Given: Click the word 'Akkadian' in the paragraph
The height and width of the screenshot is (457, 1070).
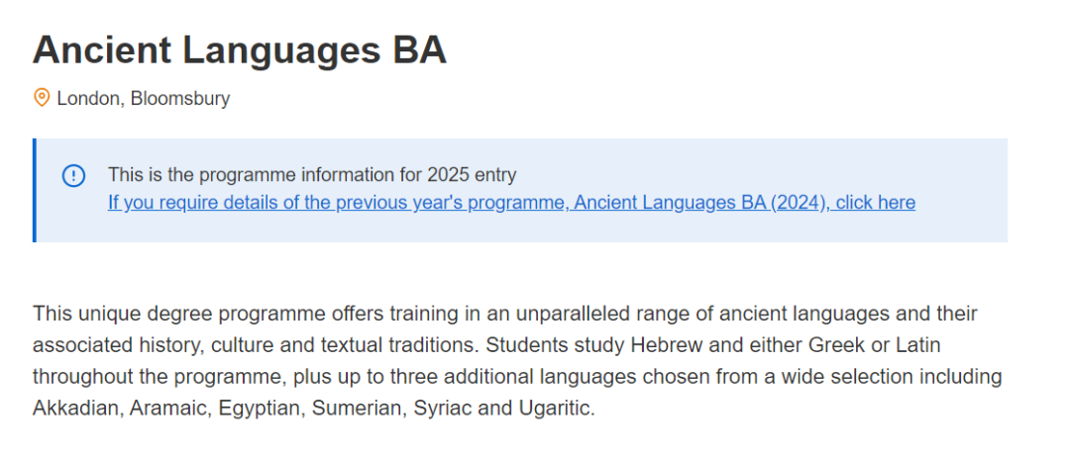Looking at the screenshot, I should tap(76, 409).
